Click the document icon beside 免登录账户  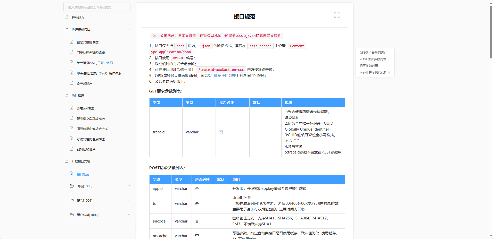pos(72,83)
